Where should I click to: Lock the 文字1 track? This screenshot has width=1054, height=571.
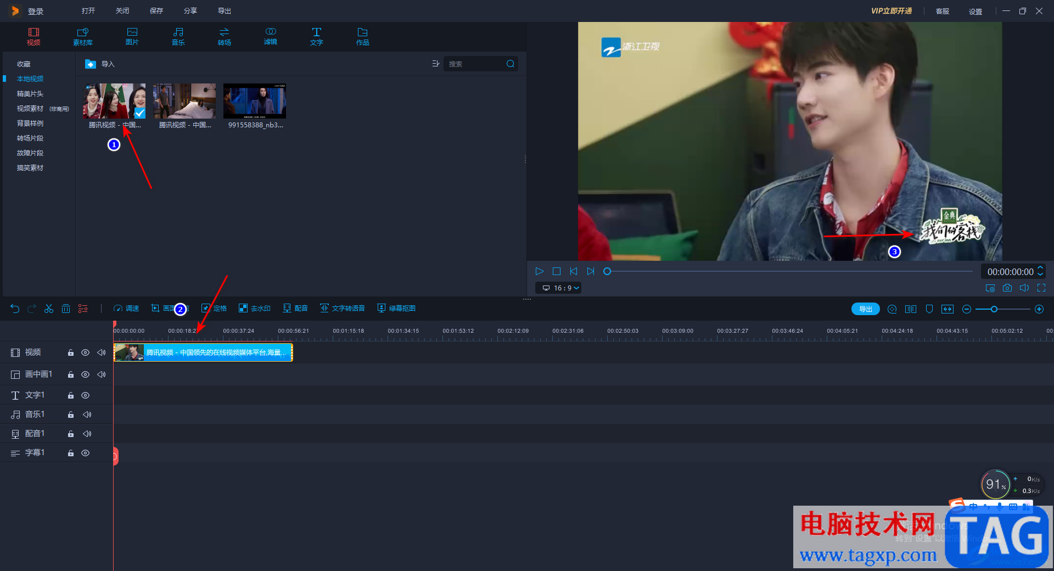coord(71,395)
